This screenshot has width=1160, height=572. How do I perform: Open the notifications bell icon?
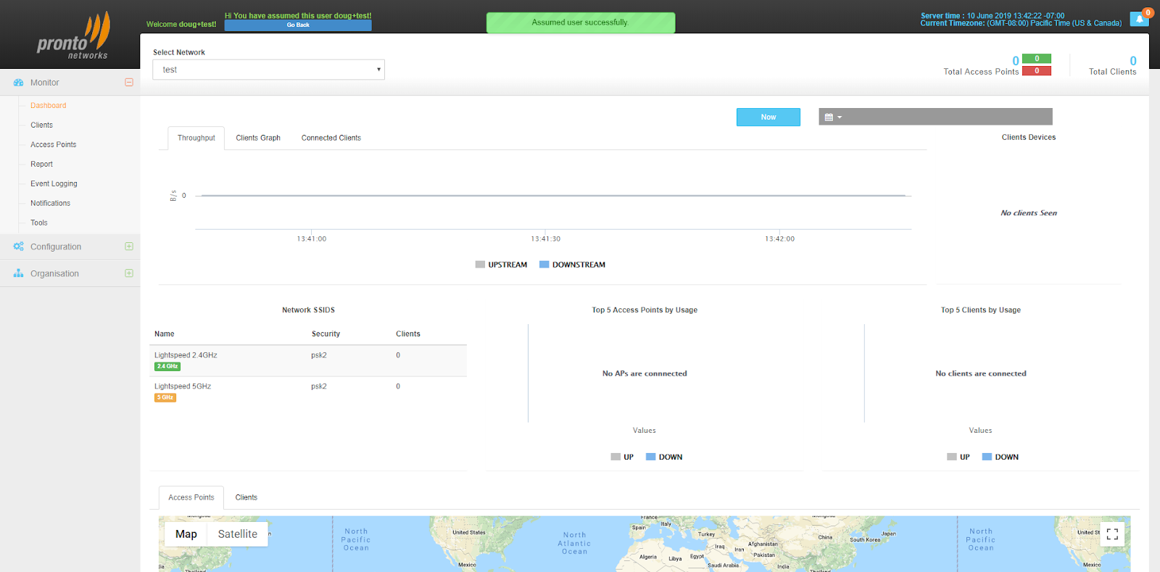click(x=1139, y=19)
